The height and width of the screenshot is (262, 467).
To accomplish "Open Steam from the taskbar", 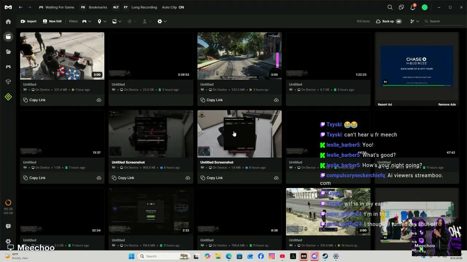I will point(325,256).
